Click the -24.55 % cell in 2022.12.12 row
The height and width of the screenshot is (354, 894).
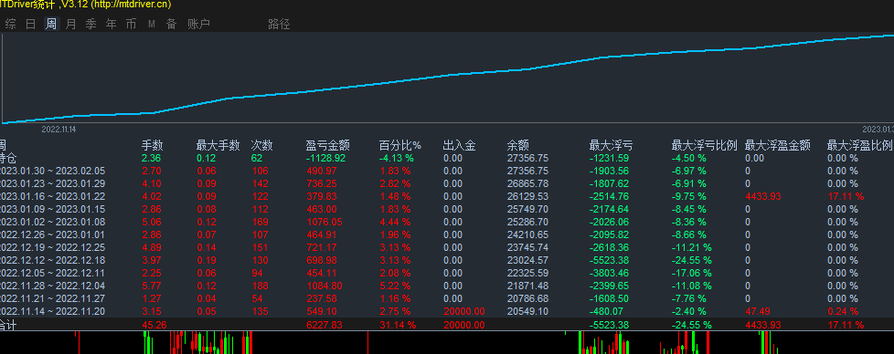pyautogui.click(x=692, y=260)
